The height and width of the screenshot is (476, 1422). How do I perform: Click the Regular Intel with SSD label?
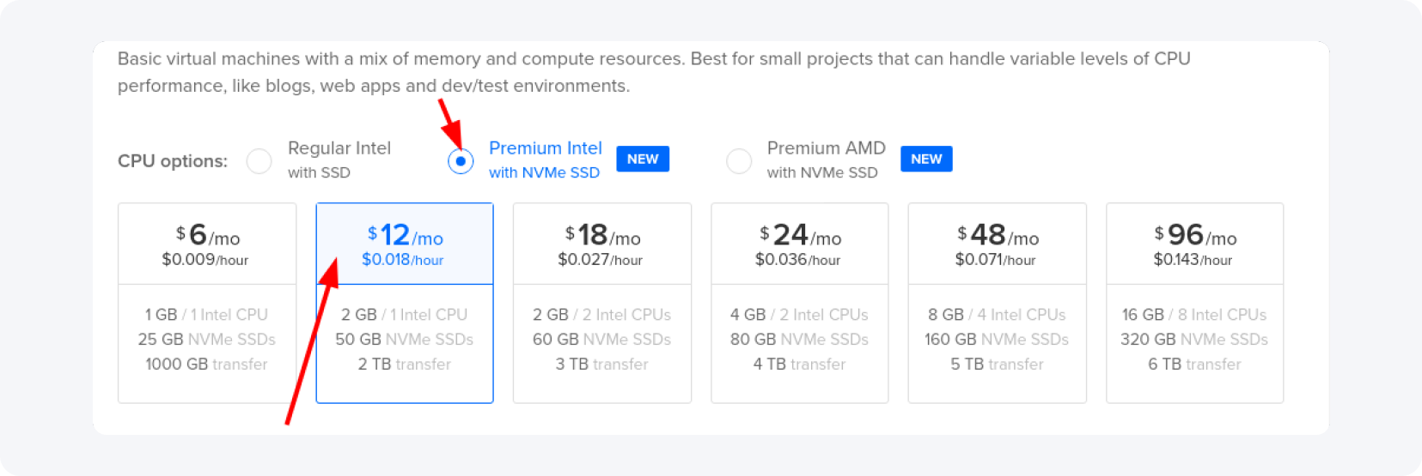tap(339, 160)
